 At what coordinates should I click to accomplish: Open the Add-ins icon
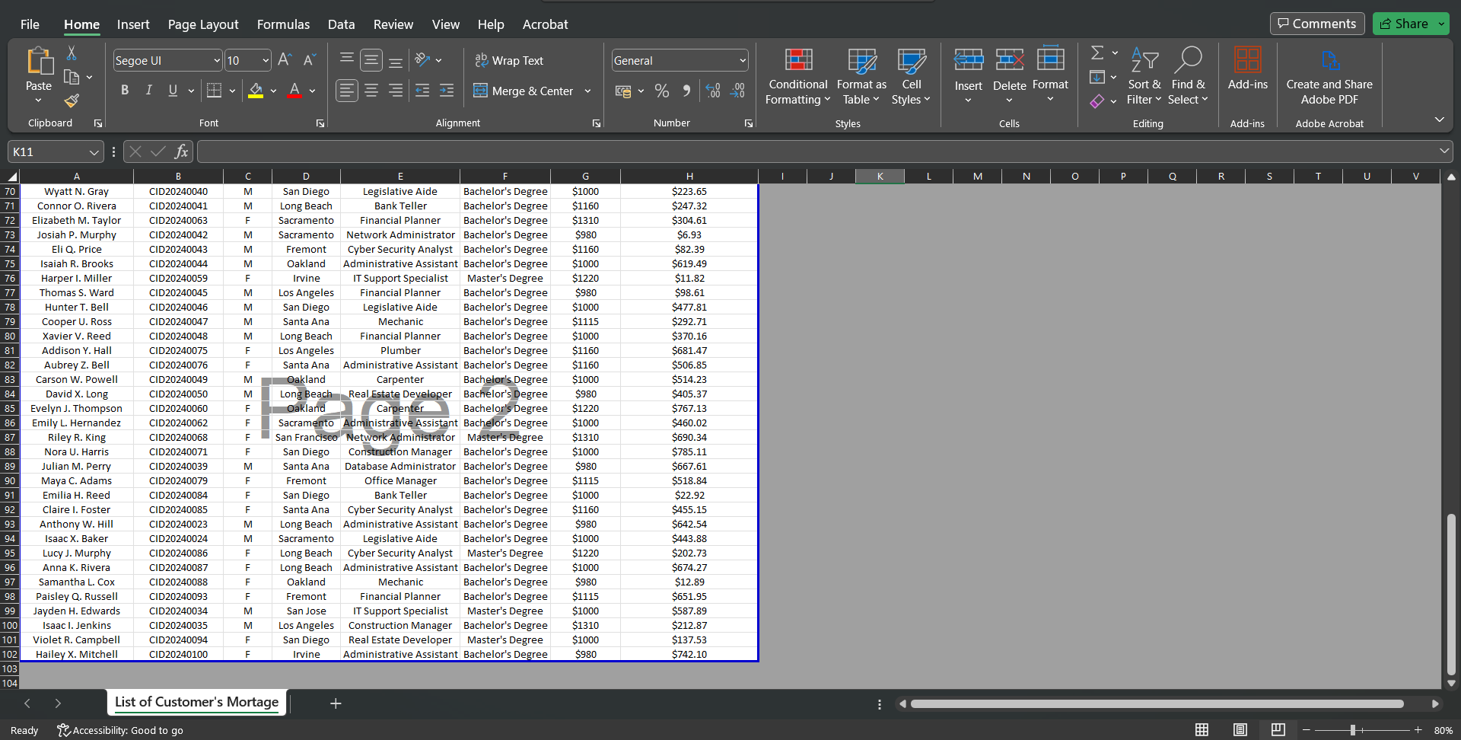tap(1247, 59)
